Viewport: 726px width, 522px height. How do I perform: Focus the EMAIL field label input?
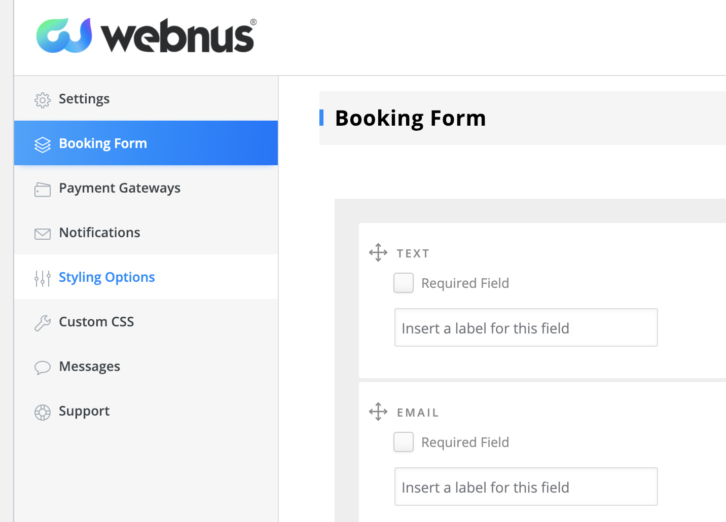pos(526,487)
